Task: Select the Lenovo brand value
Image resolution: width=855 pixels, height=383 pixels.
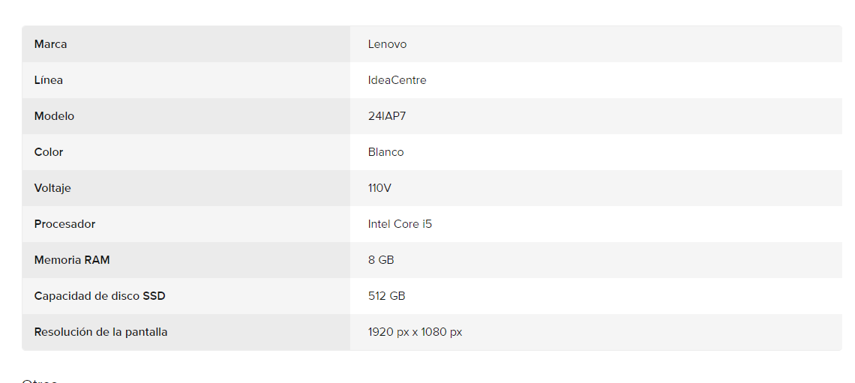Action: coord(387,44)
